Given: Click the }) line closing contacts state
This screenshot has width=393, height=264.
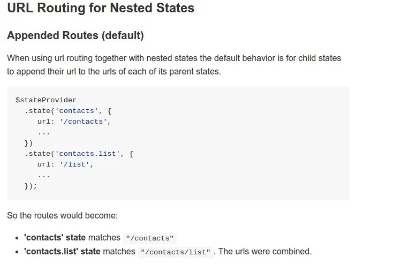Looking at the screenshot, I should (x=28, y=143).
